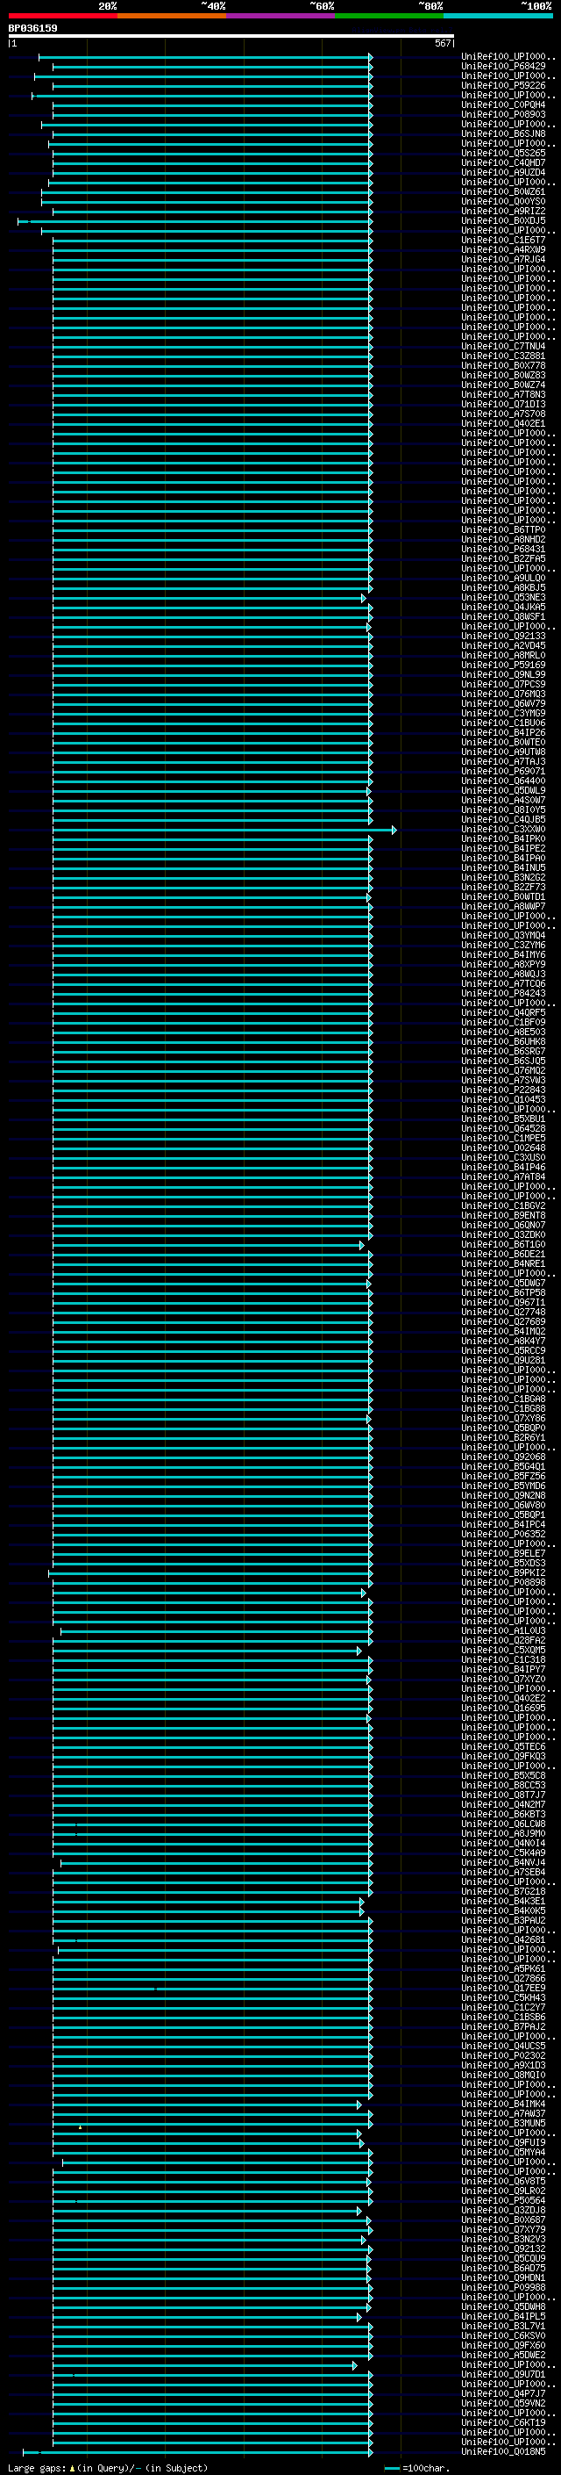Select hit label UniRef100_Q00YS0
Screen dimensions: 561x2475
click(503, 201)
